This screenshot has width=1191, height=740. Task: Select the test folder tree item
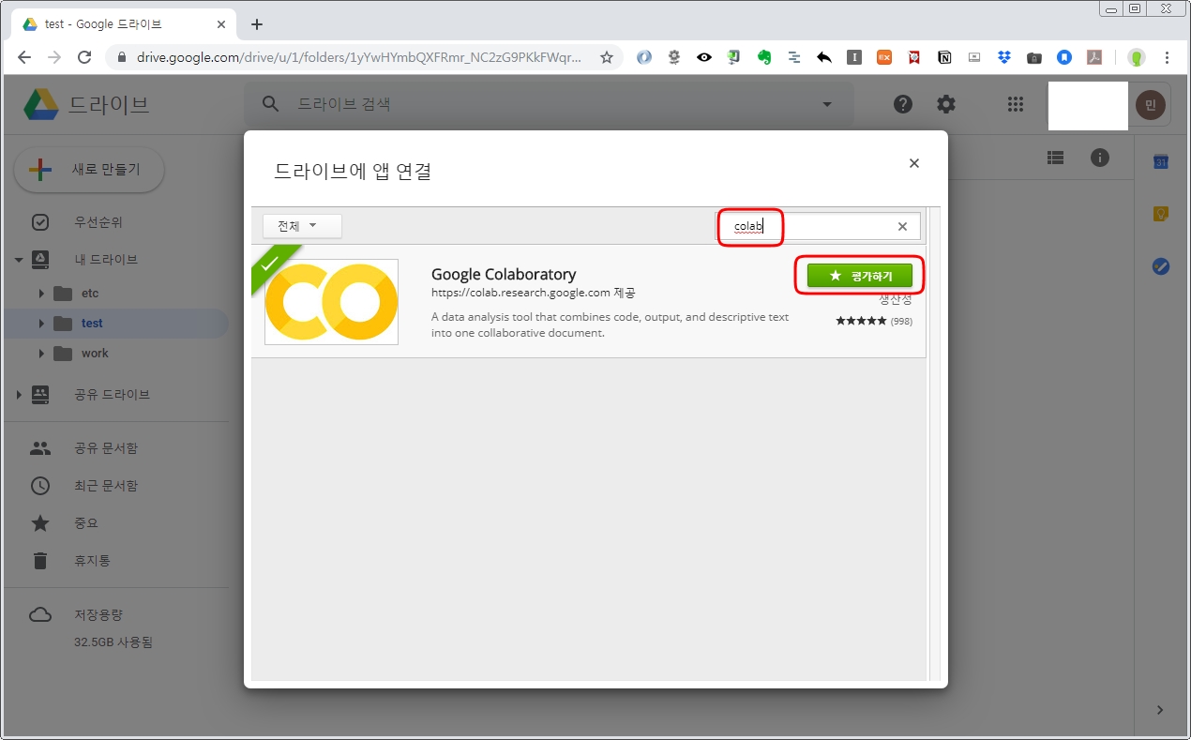point(116,324)
